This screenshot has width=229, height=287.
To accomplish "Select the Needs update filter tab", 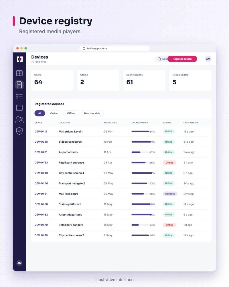I will click(x=92, y=113).
